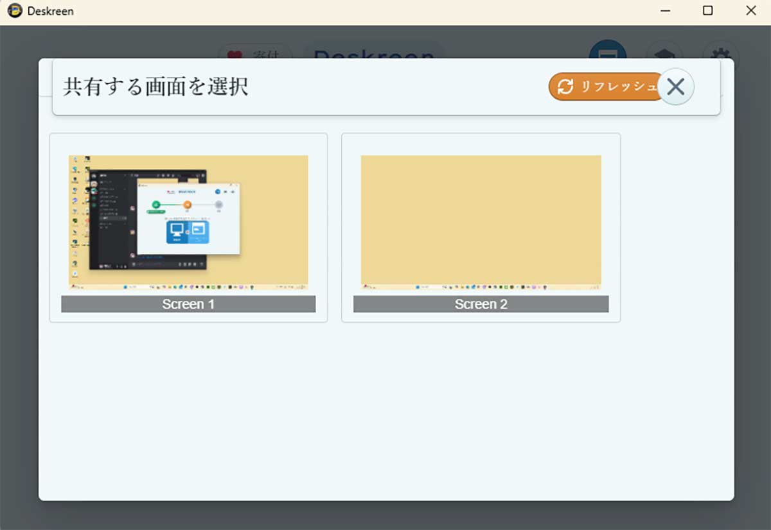The image size is (771, 530).
Task: Click the Deskreen app icon in title bar
Action: 14,11
